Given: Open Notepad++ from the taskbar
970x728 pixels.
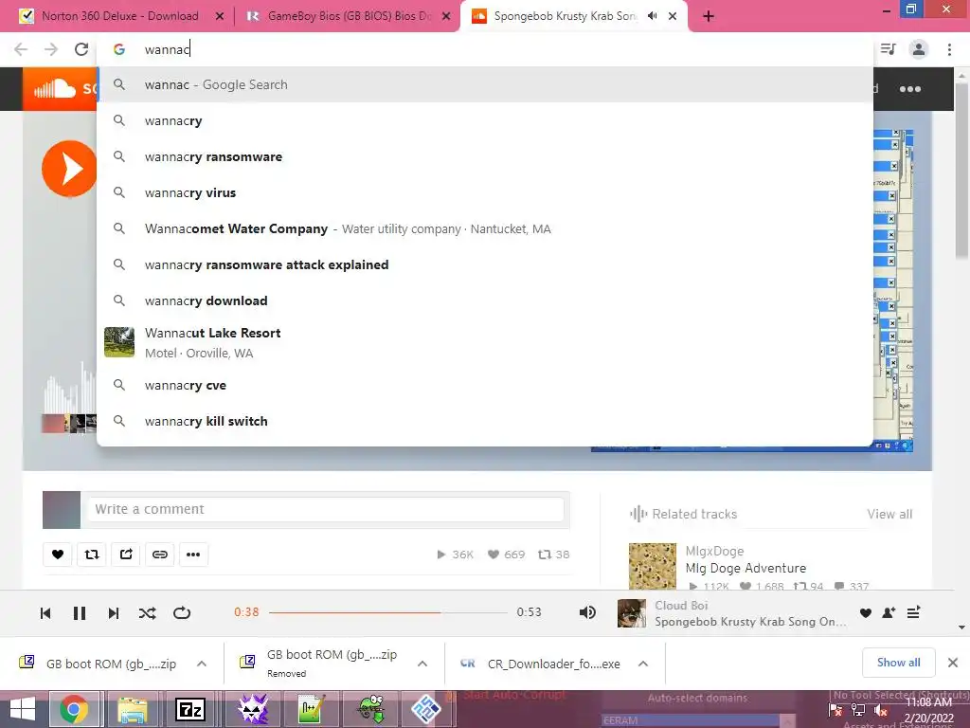Looking at the screenshot, I should tap(311, 709).
